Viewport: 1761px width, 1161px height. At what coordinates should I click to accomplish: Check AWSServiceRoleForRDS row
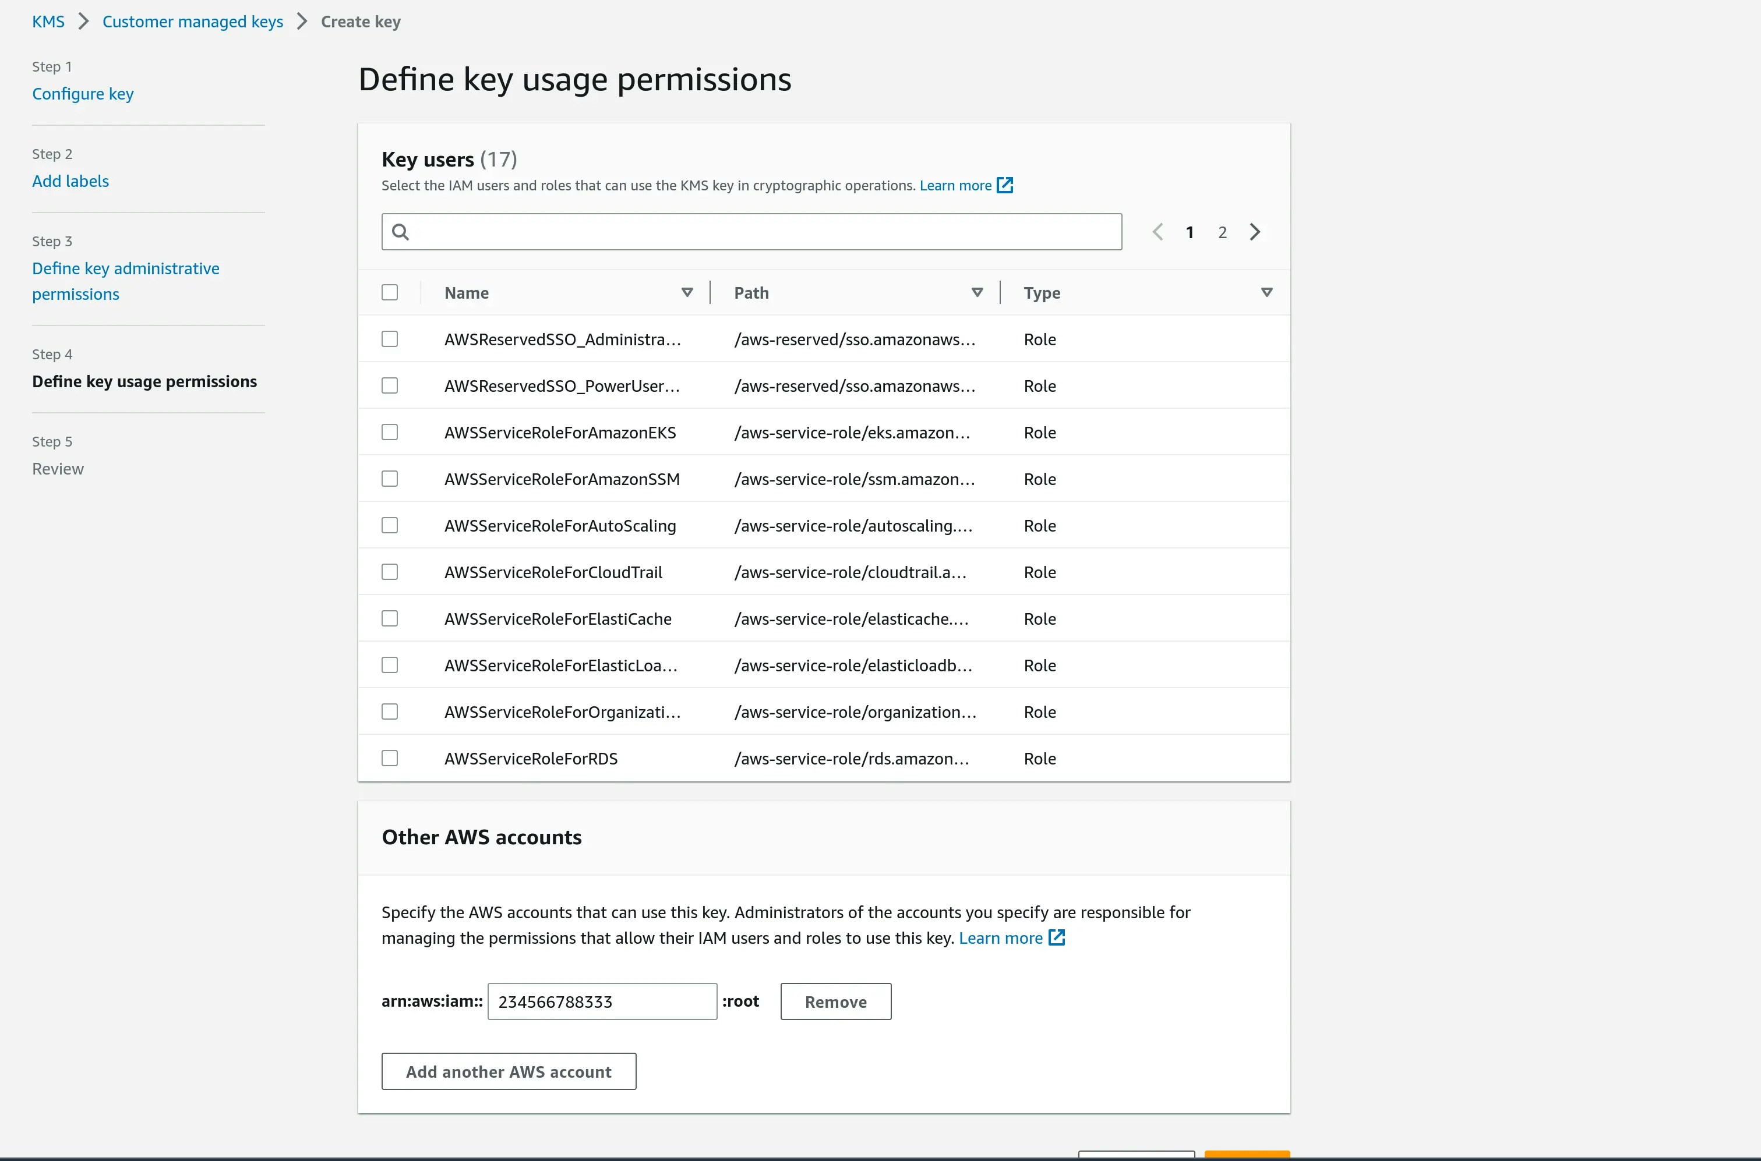390,758
